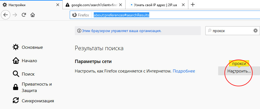Click the sync arrows icon beside Синхронизация
Viewport: 260px width, 109px height.
coord(16,101)
